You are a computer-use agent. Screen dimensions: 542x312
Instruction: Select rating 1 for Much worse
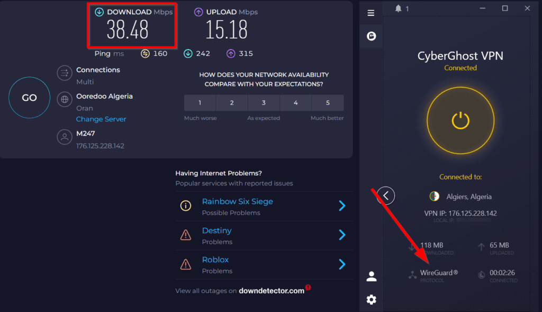click(200, 103)
